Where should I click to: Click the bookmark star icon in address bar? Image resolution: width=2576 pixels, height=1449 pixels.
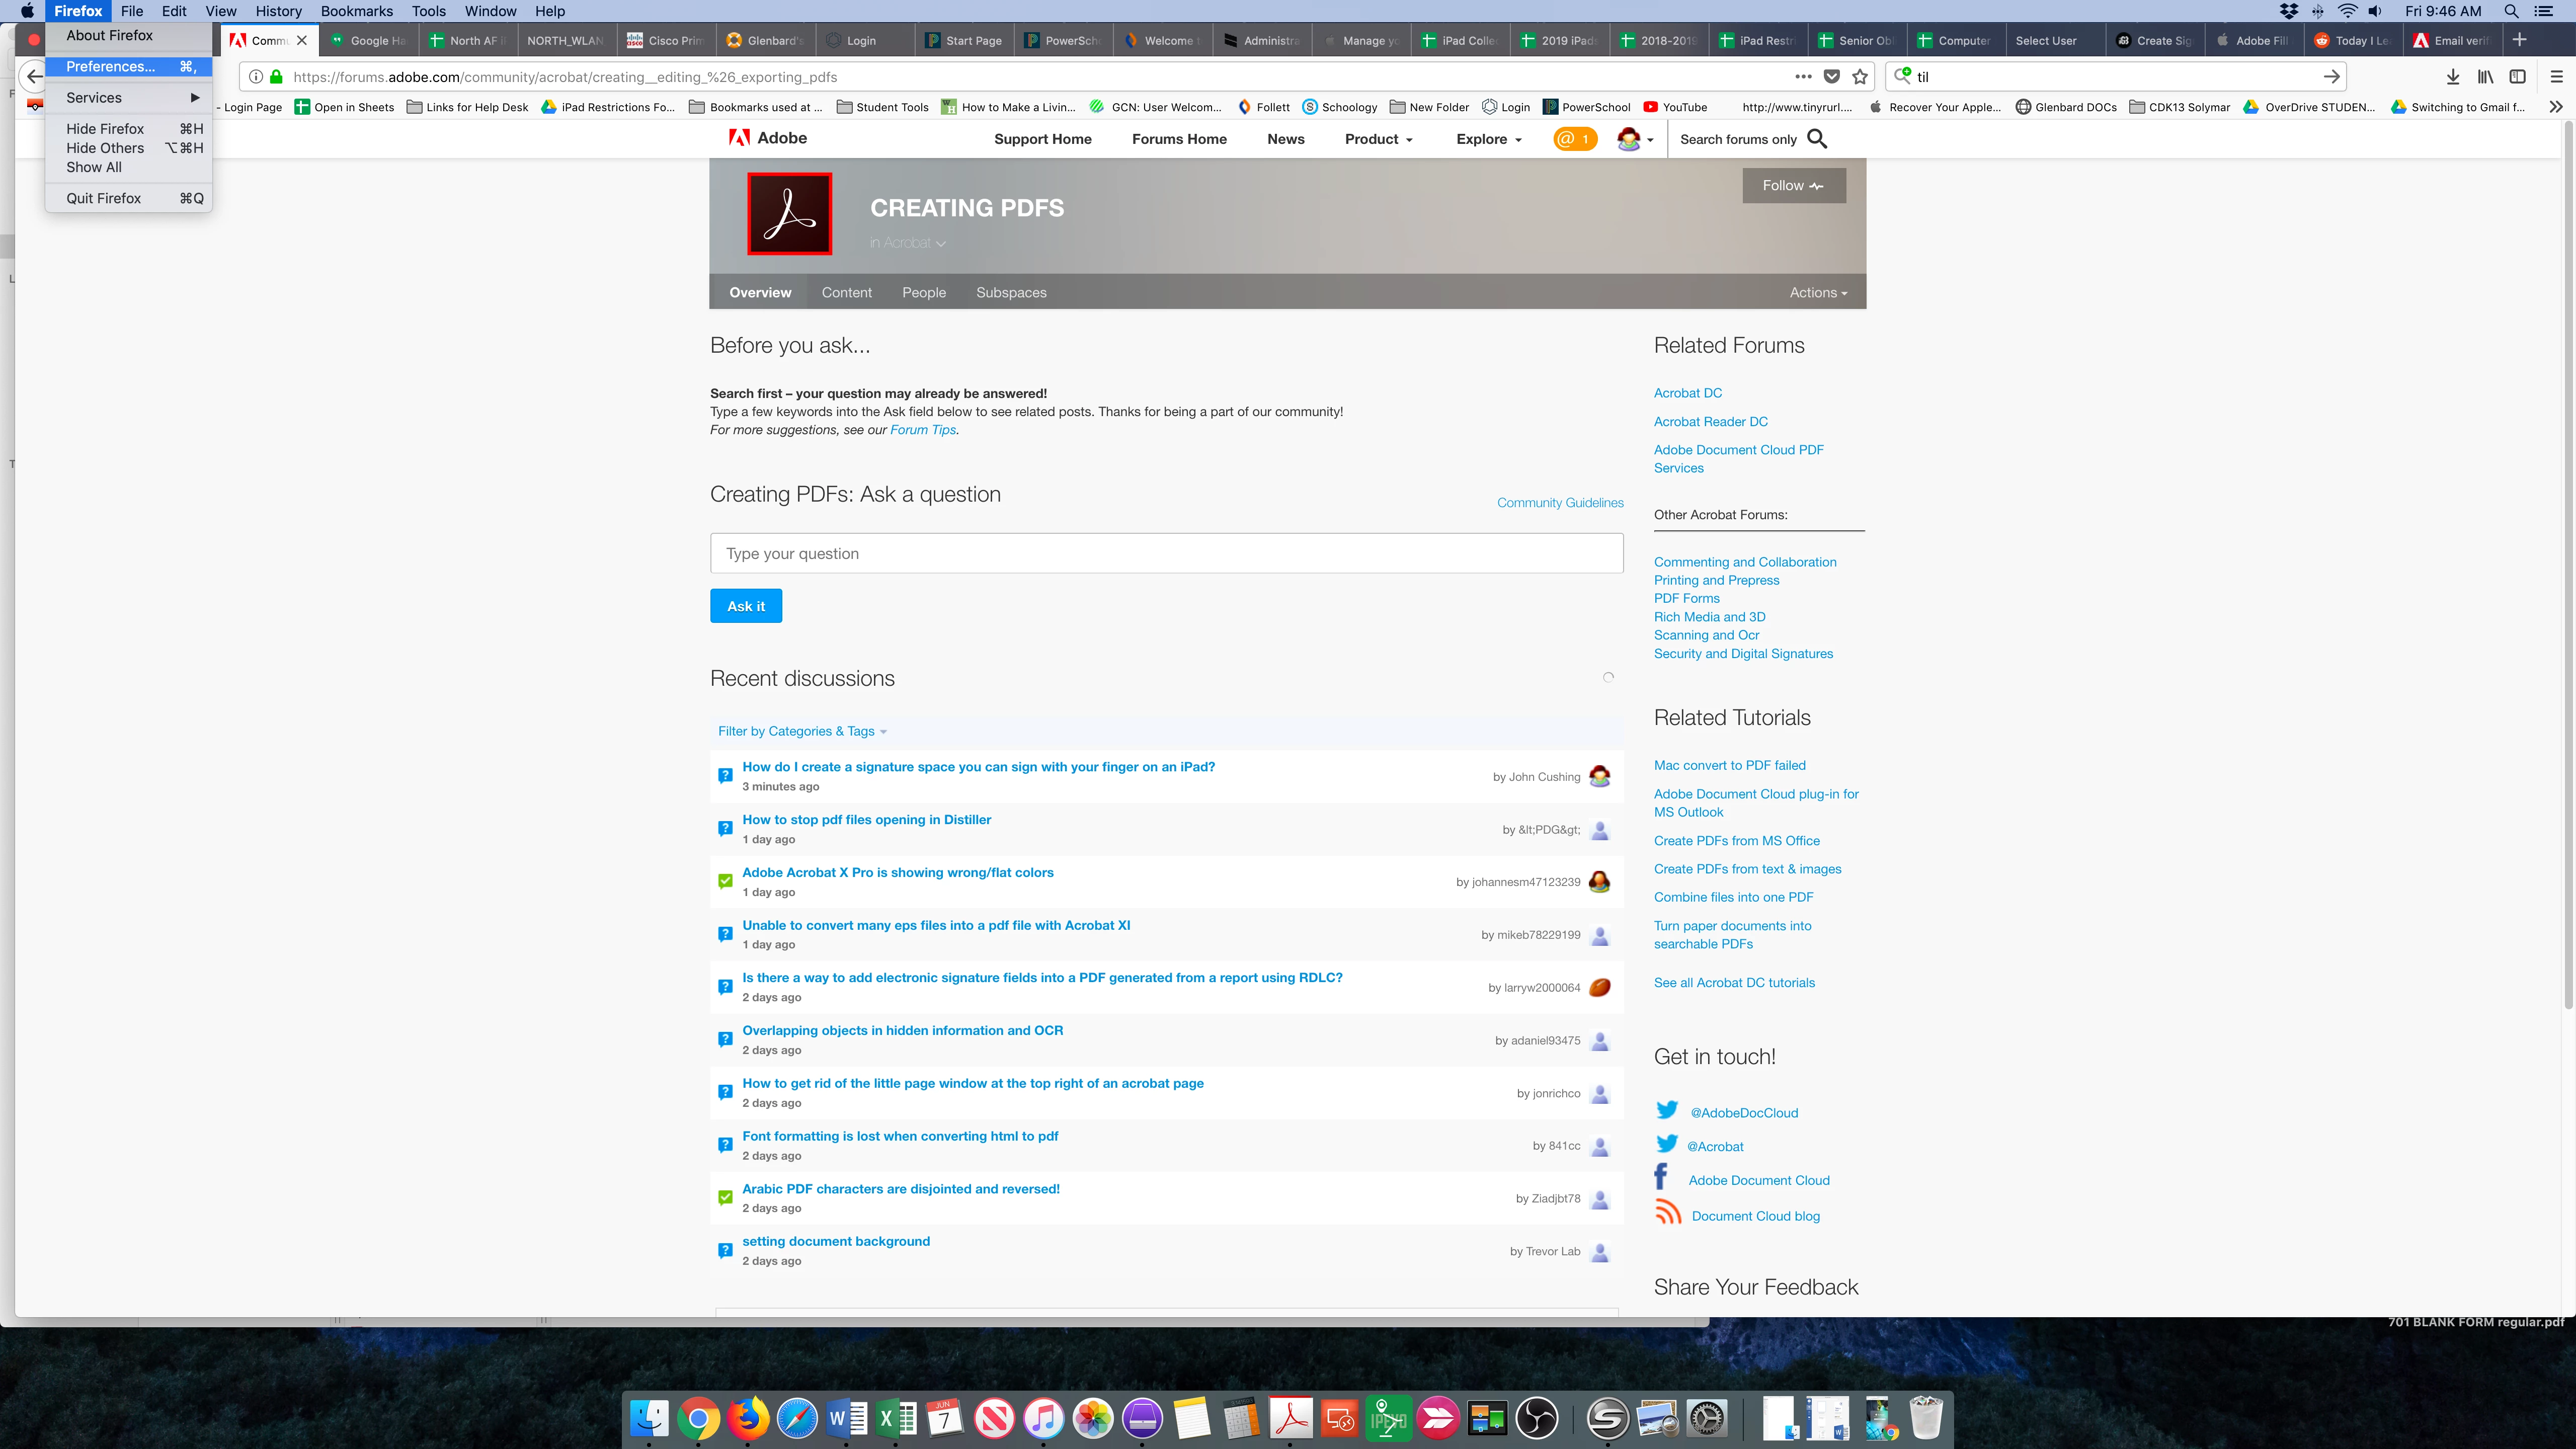click(1860, 77)
